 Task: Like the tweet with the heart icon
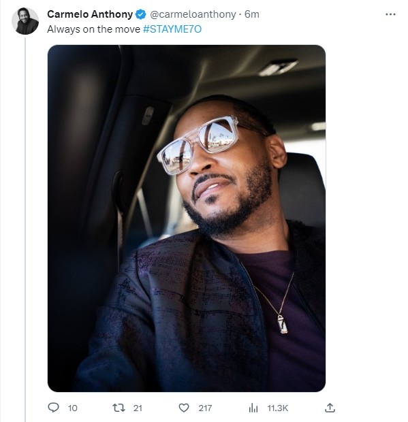point(184,408)
